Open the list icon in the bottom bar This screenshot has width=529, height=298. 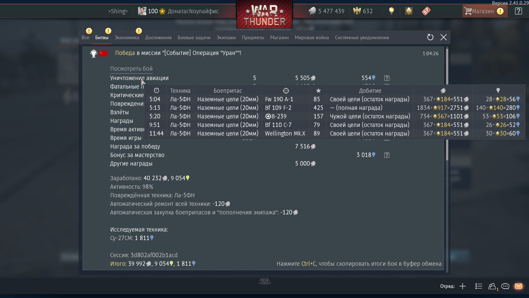coord(479,286)
